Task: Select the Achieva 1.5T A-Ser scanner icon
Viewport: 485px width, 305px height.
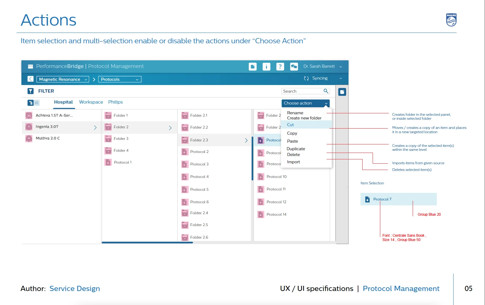Action: point(29,115)
